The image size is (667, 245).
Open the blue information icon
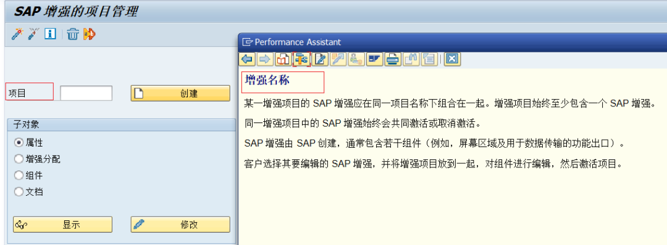pyautogui.click(x=50, y=34)
